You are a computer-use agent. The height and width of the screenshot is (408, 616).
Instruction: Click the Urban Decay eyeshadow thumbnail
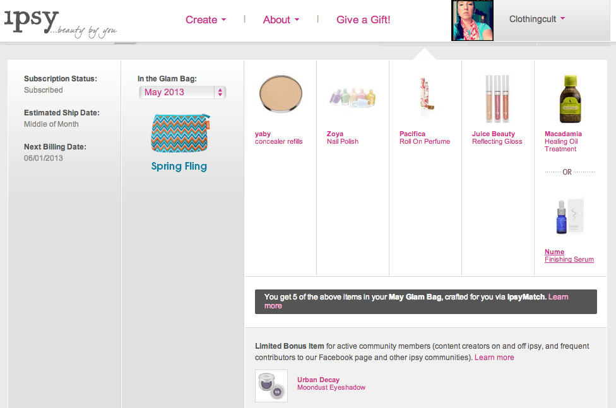pyautogui.click(x=271, y=386)
